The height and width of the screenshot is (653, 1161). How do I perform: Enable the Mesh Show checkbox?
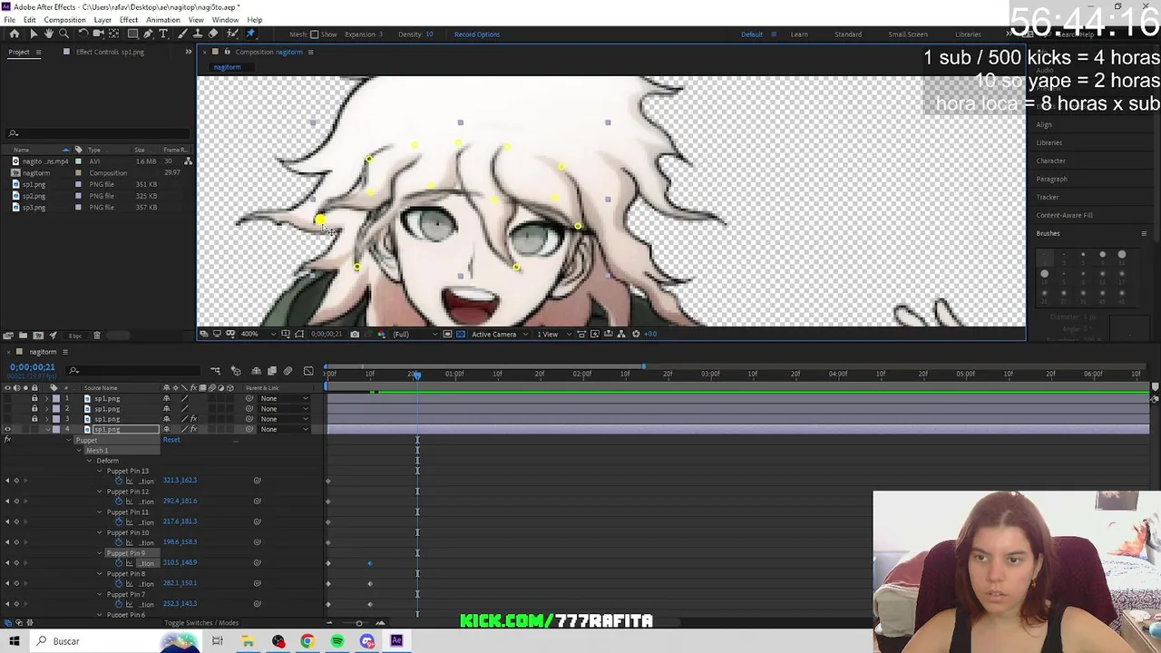click(314, 34)
